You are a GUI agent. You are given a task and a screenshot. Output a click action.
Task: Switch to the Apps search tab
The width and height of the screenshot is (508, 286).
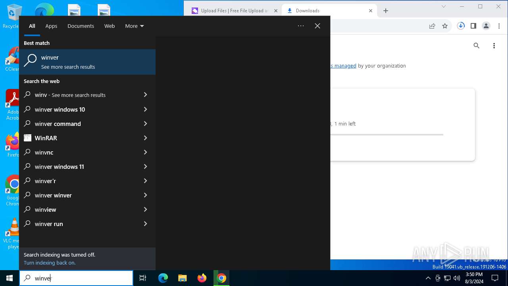coord(51,26)
